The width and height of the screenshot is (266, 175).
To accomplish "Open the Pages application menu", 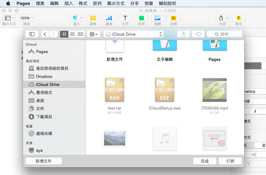I will (x=23, y=4).
